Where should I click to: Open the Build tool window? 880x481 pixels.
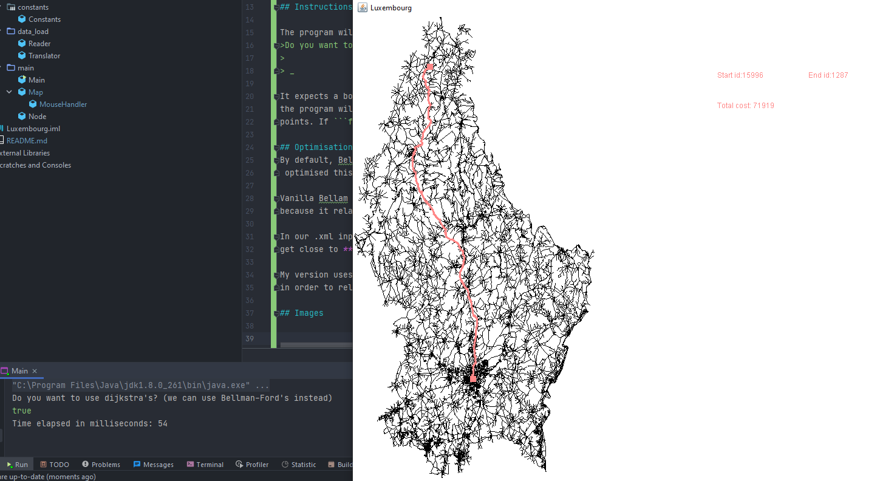(339, 465)
